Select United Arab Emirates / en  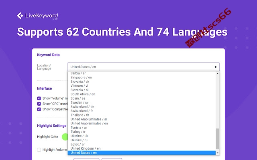(142, 123)
